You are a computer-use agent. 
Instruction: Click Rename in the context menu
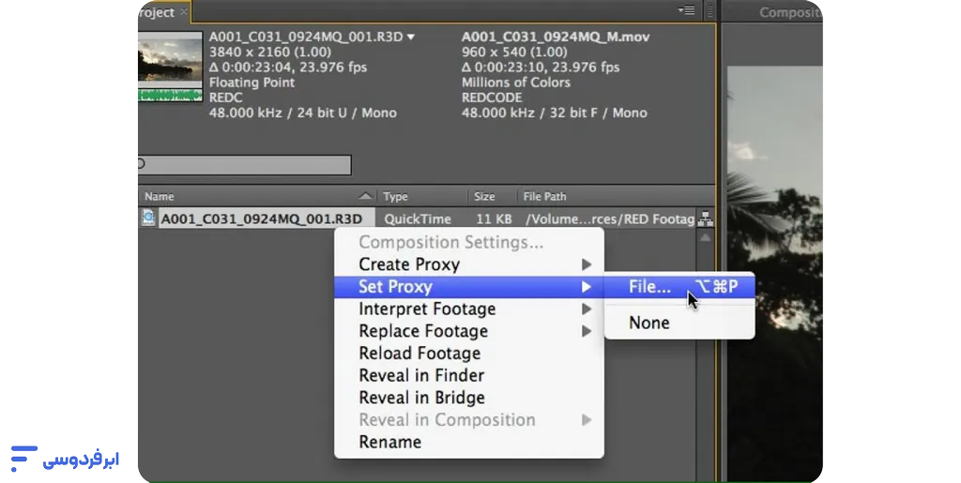pos(469,442)
